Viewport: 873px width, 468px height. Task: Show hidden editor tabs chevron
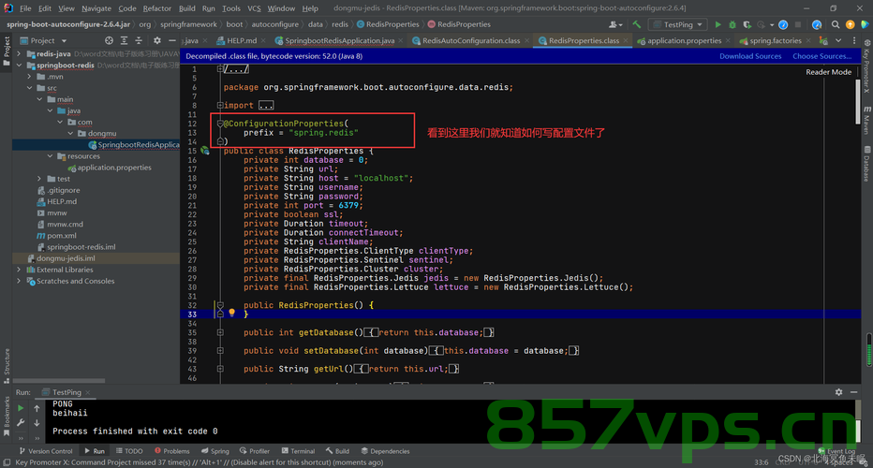pyautogui.click(x=838, y=40)
